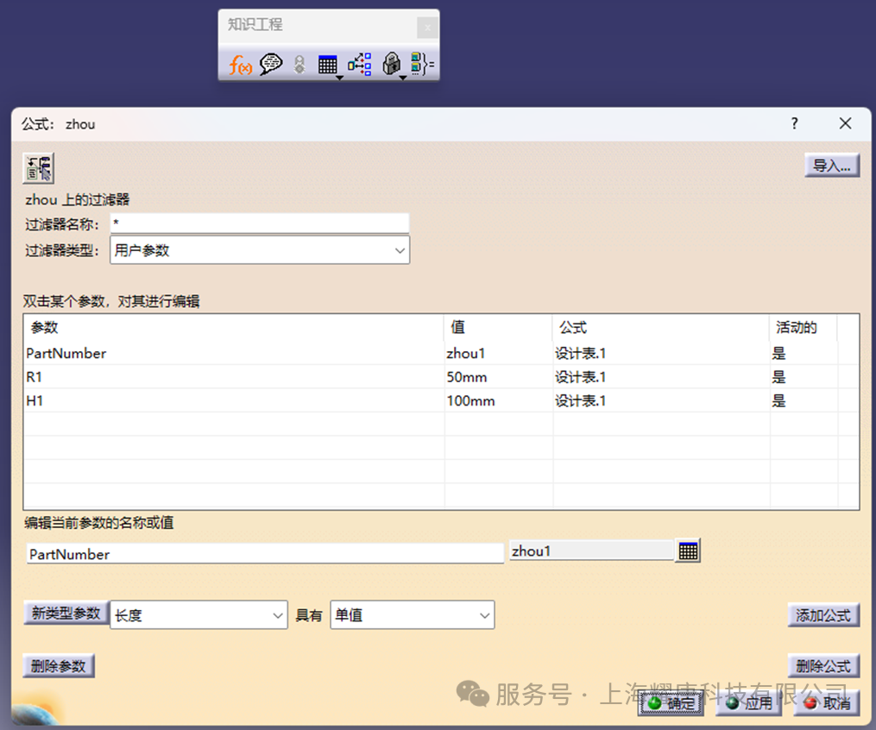Image resolution: width=876 pixels, height=730 pixels.
Task: Open the 长度 parameter type dropdown
Action: 199,615
